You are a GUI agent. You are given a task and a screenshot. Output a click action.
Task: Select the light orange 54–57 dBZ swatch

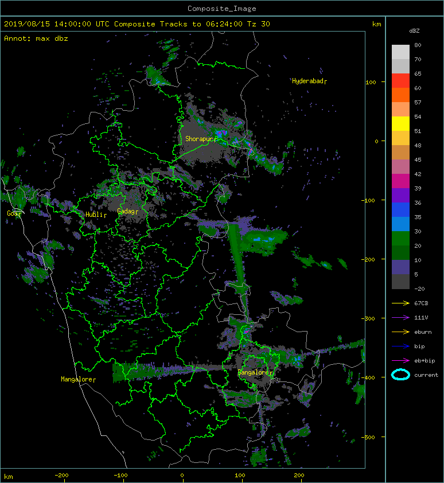(400, 110)
